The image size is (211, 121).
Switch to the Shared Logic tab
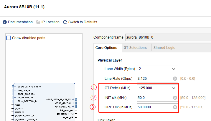(164, 48)
